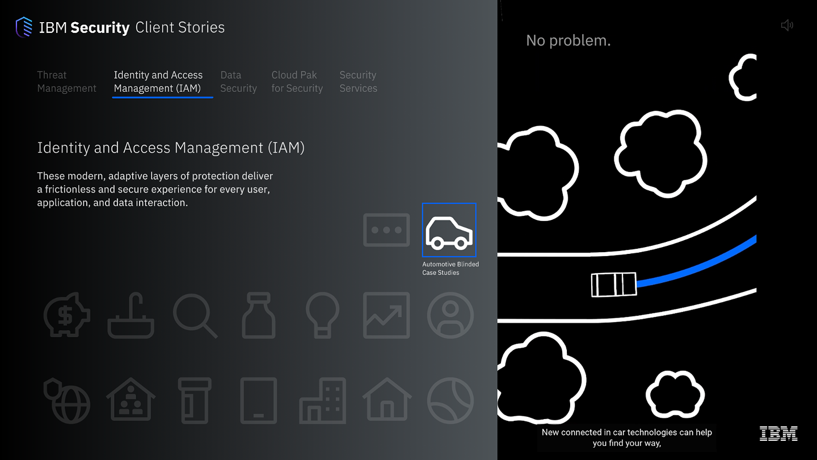Switch to Cloud Pak for Security tab
817x460 pixels.
[x=297, y=82]
